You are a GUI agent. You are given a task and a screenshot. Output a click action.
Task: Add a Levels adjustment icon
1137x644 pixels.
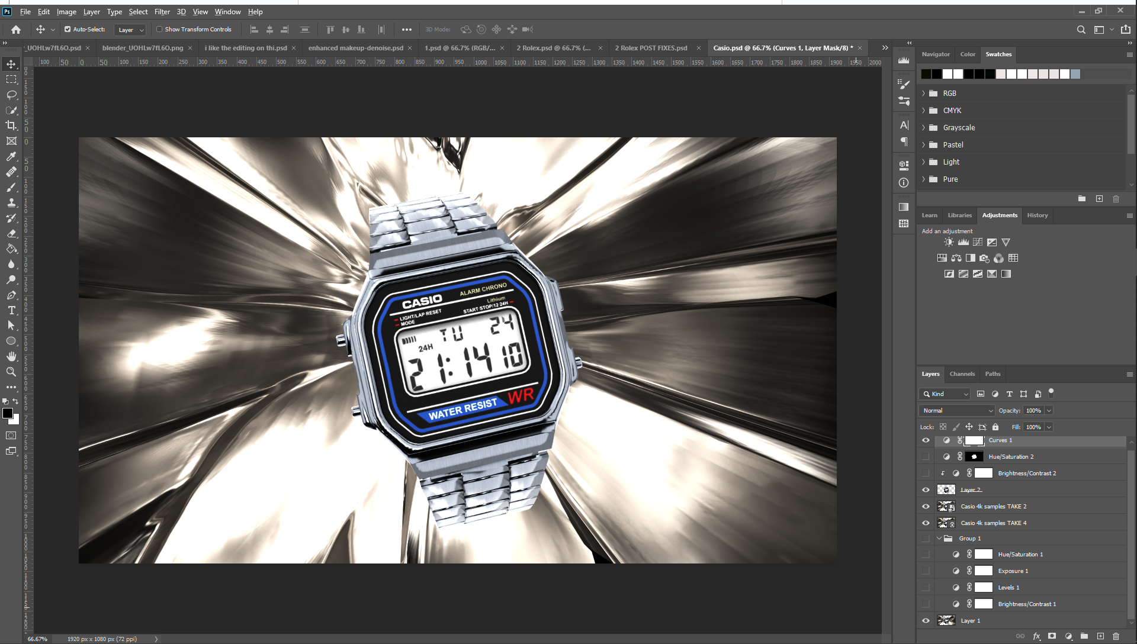coord(963,242)
